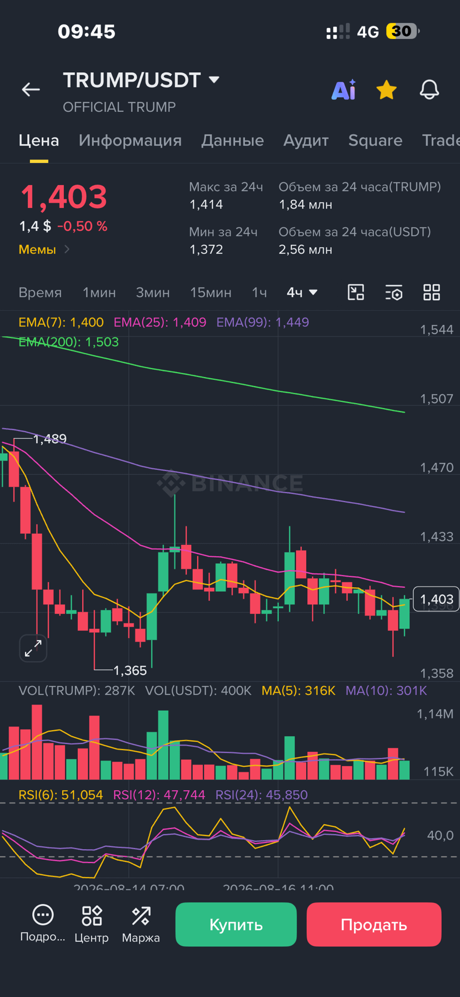This screenshot has width=460, height=997.
Task: Tap the VOL(TRUMP): 287K label
Action: coord(77,691)
